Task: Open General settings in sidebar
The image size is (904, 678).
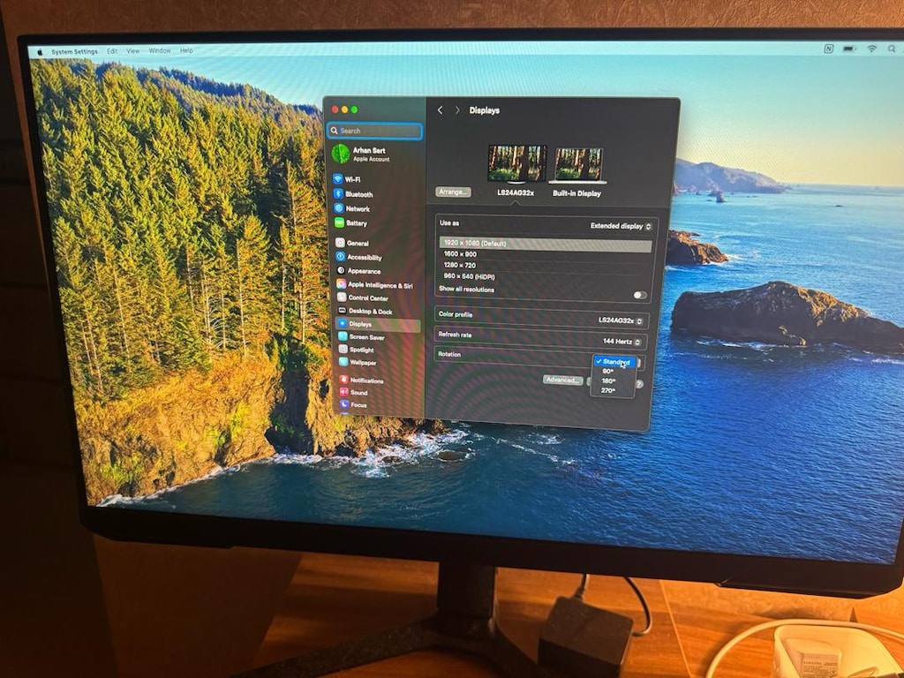Action: pyautogui.click(x=352, y=244)
